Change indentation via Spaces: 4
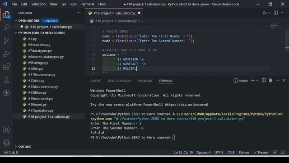289x163 pixels. [x=204, y=153]
